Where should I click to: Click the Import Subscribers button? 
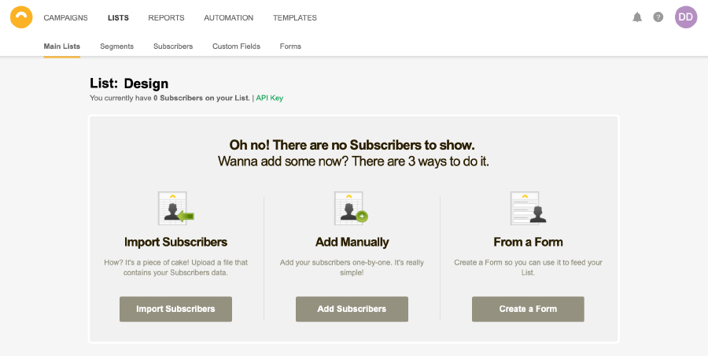point(175,309)
